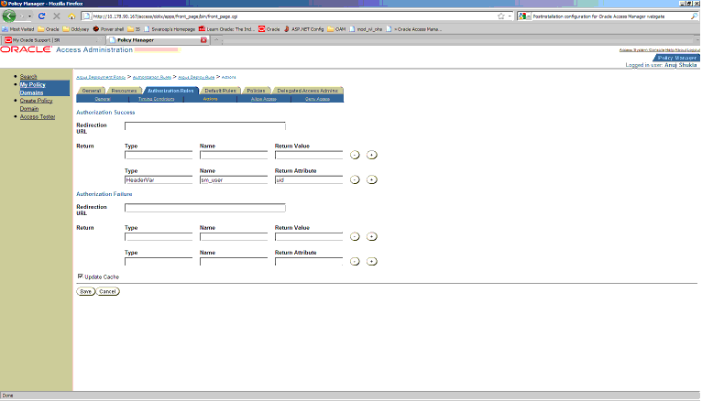Open Learn Oracle: The Ind... bookmark
This screenshot has width=702, height=401.
(226, 29)
